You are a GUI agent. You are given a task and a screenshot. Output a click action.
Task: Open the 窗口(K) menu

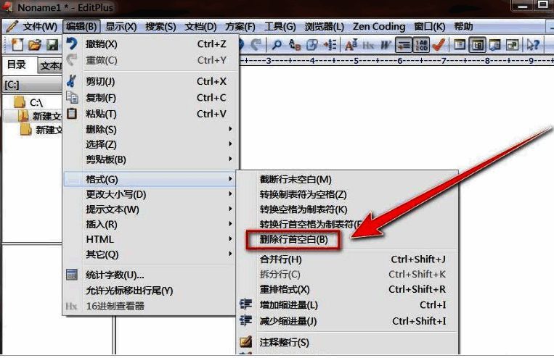(430, 27)
